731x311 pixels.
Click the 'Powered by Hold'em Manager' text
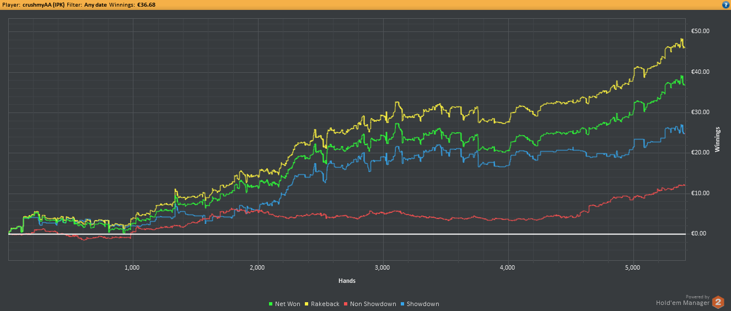point(682,300)
